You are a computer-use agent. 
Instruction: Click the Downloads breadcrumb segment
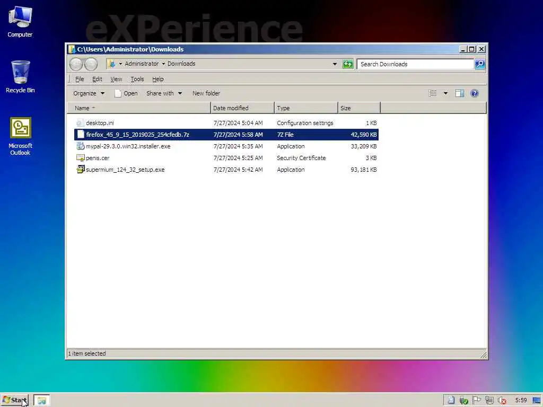point(181,64)
